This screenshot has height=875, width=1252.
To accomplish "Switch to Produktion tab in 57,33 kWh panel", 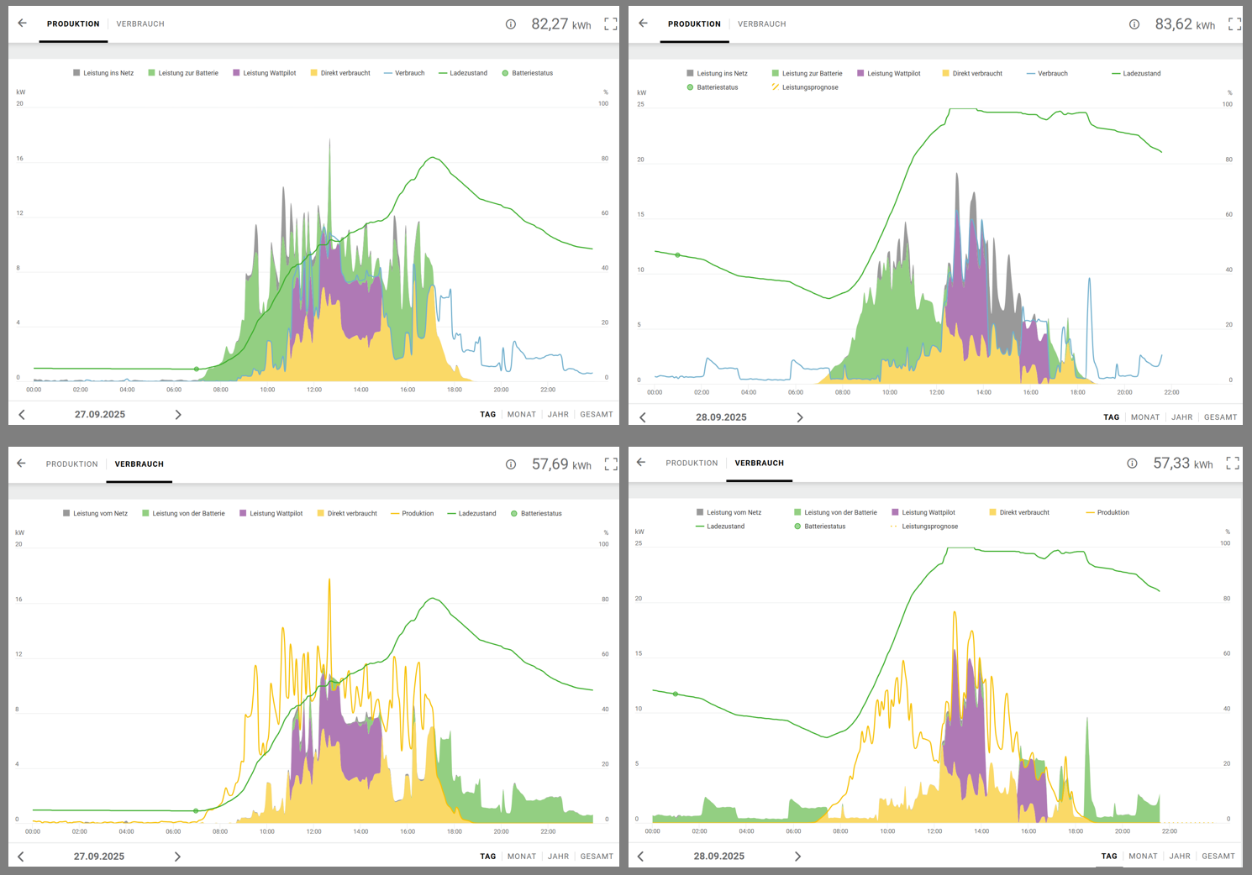I will point(692,464).
